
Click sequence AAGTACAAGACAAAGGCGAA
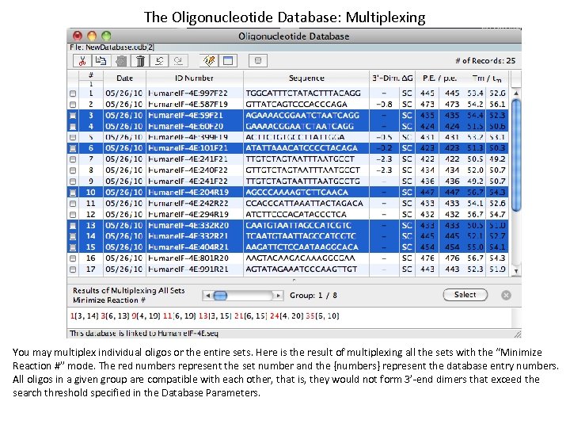pyautogui.click(x=300, y=258)
